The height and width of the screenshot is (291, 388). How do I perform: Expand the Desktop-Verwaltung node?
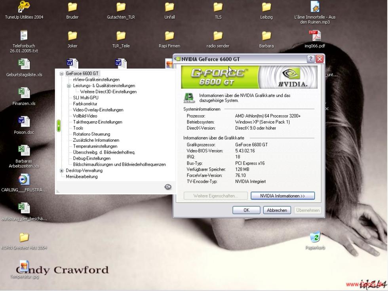[62, 171]
